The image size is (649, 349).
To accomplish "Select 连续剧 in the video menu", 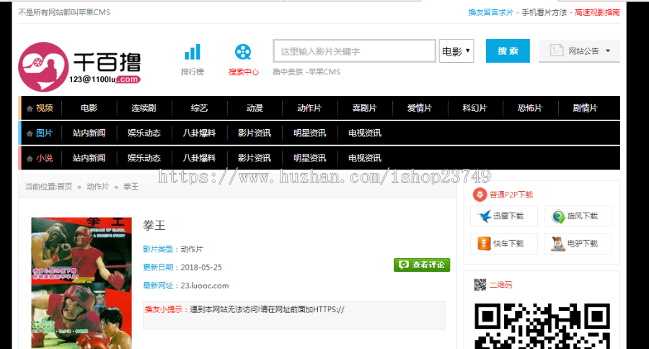I will tap(144, 108).
